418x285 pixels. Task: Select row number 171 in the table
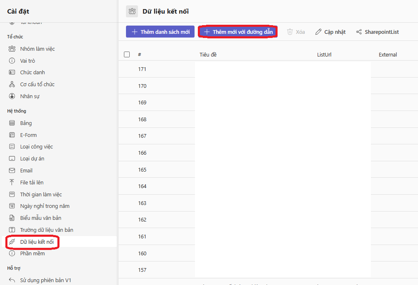142,69
